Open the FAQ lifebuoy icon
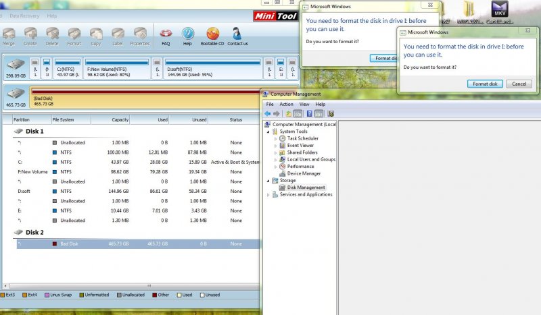541x315 pixels. pyautogui.click(x=166, y=36)
